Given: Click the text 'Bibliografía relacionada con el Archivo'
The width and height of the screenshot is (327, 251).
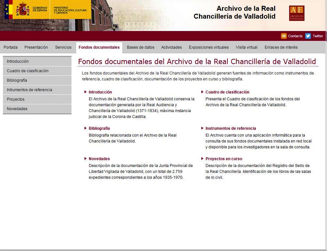Looking at the screenshot, I should click(x=132, y=138).
